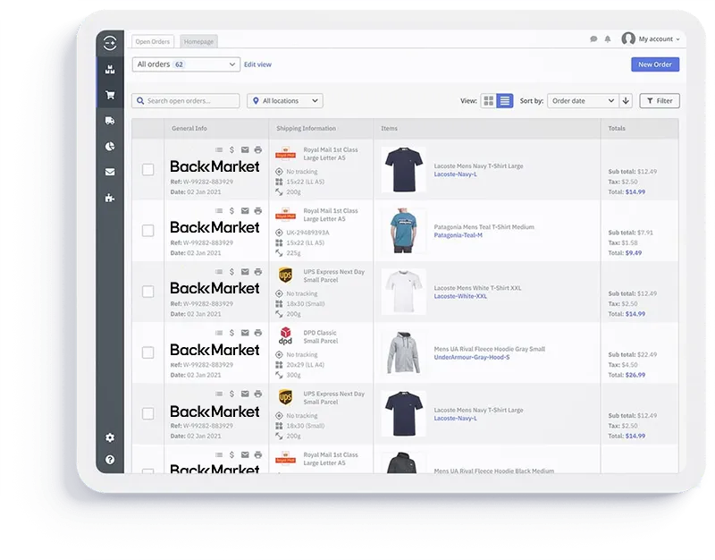
Task: Open chat messages icon in top bar
Action: 593,39
